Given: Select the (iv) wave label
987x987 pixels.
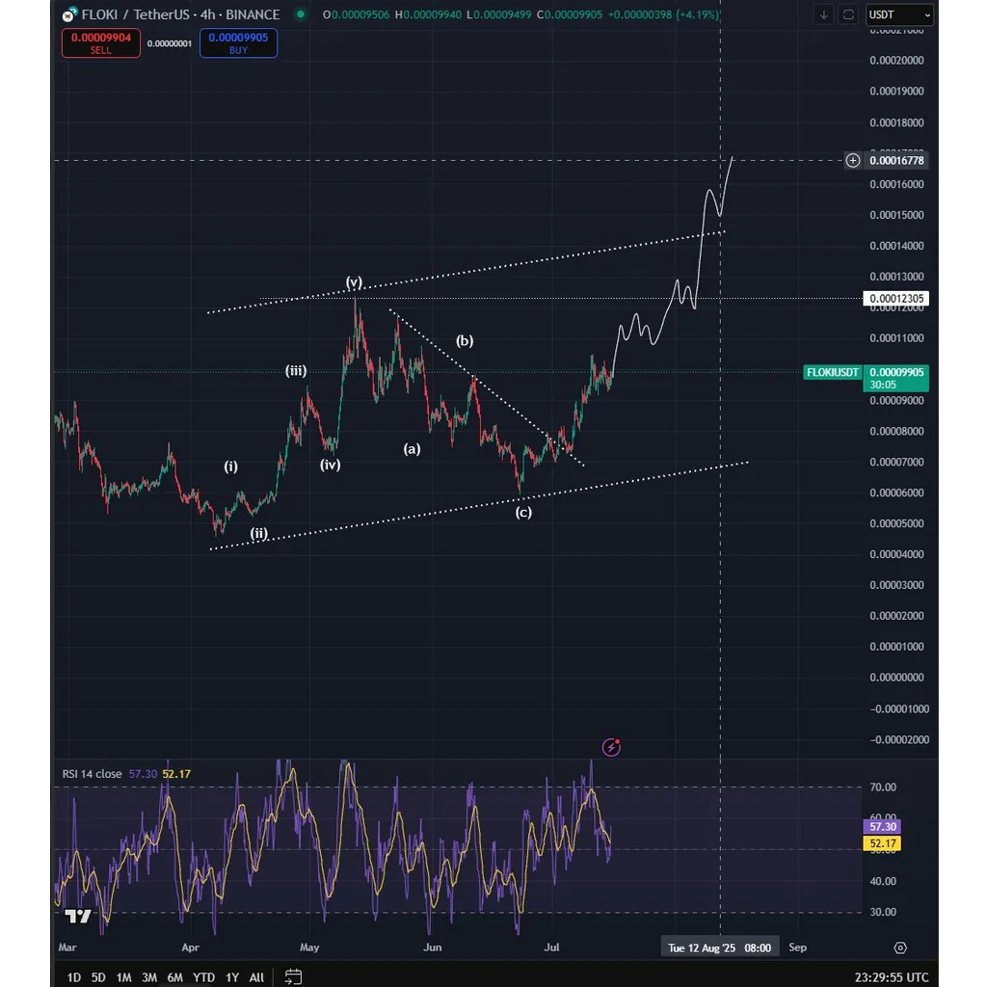Looking at the screenshot, I should coord(331,465).
